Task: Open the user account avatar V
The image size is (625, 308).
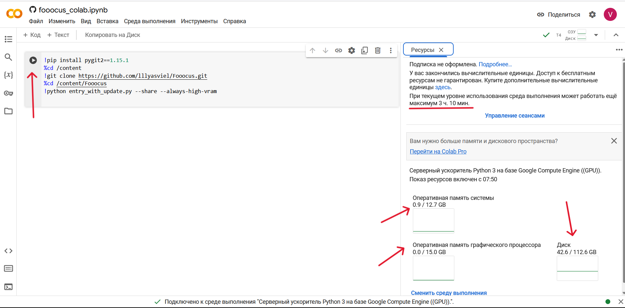Action: (x=610, y=14)
